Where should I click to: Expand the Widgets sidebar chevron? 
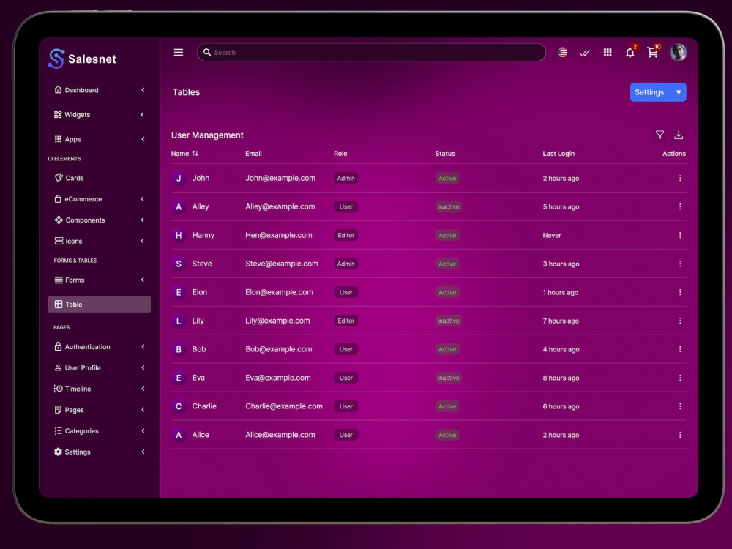pos(143,114)
